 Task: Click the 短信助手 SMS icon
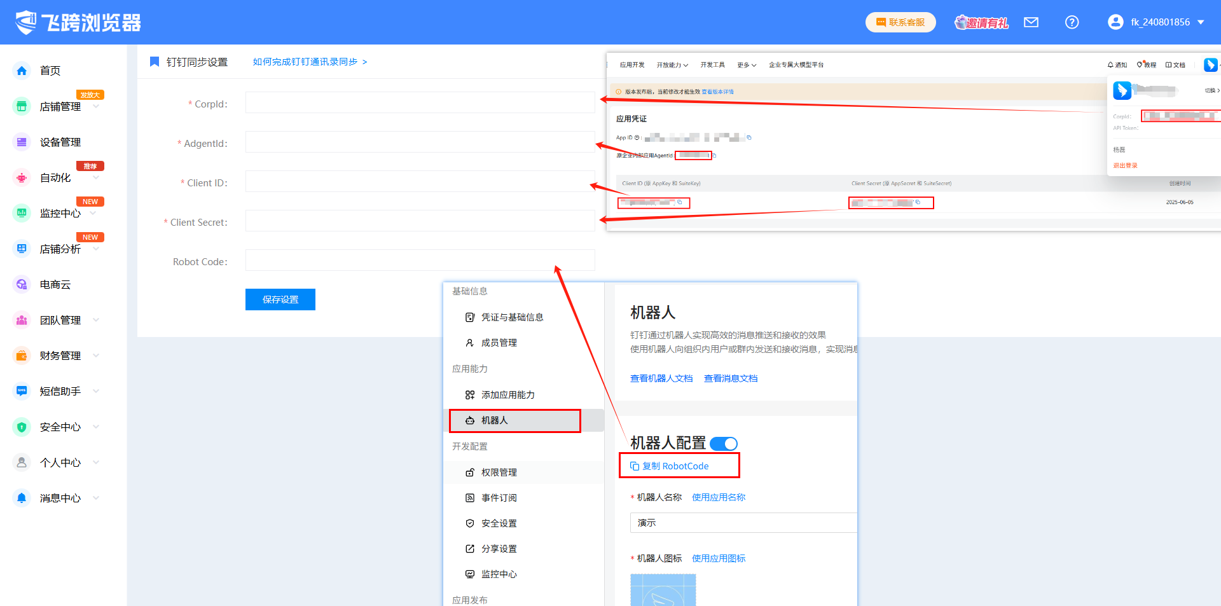pos(22,391)
